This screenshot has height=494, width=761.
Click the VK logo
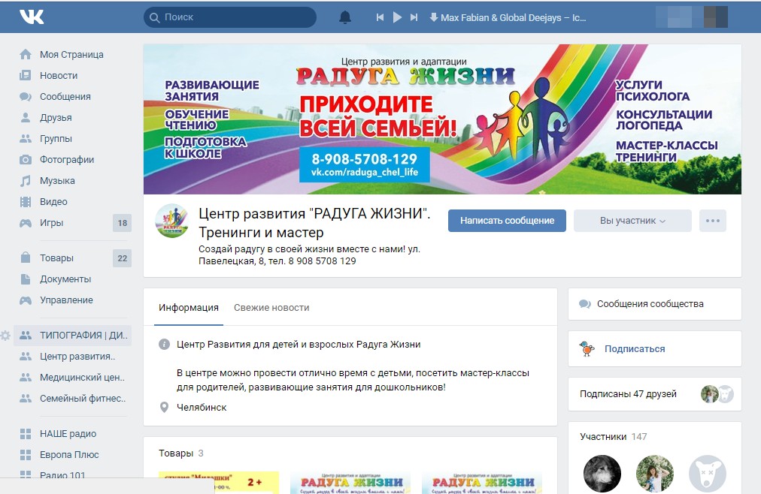[32, 17]
